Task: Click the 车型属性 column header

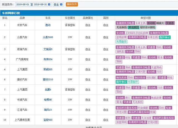Action: point(70,18)
